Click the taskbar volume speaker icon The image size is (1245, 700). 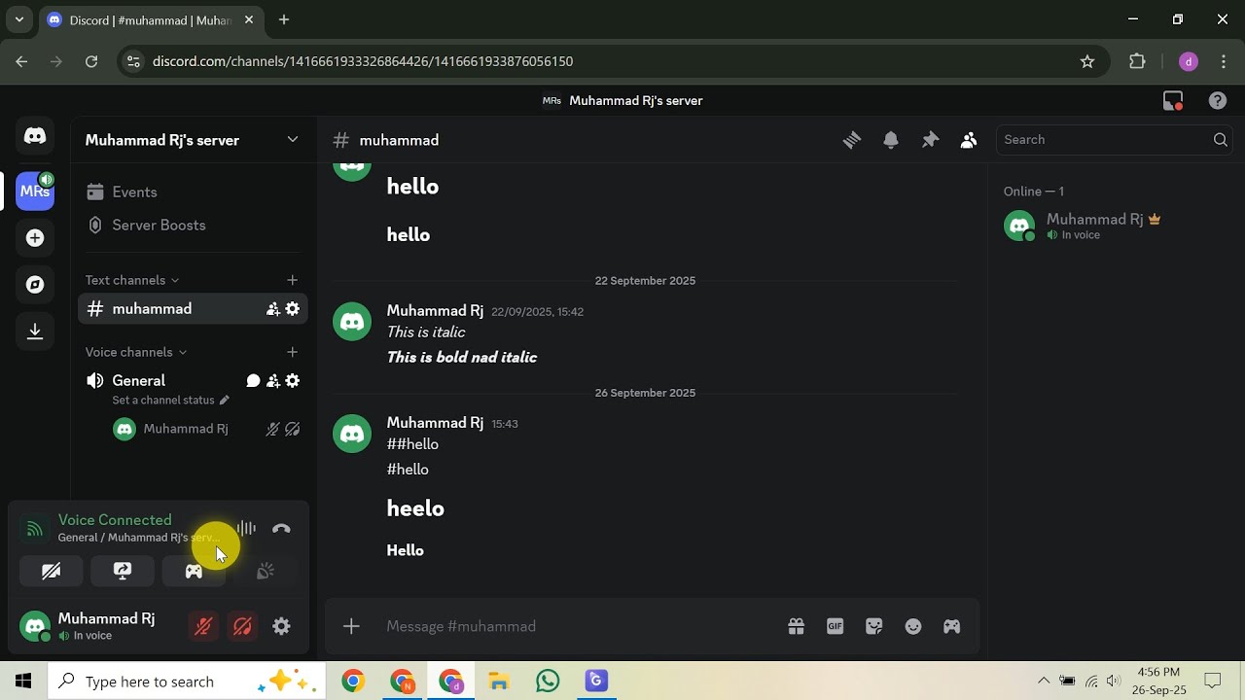[x=1114, y=681]
